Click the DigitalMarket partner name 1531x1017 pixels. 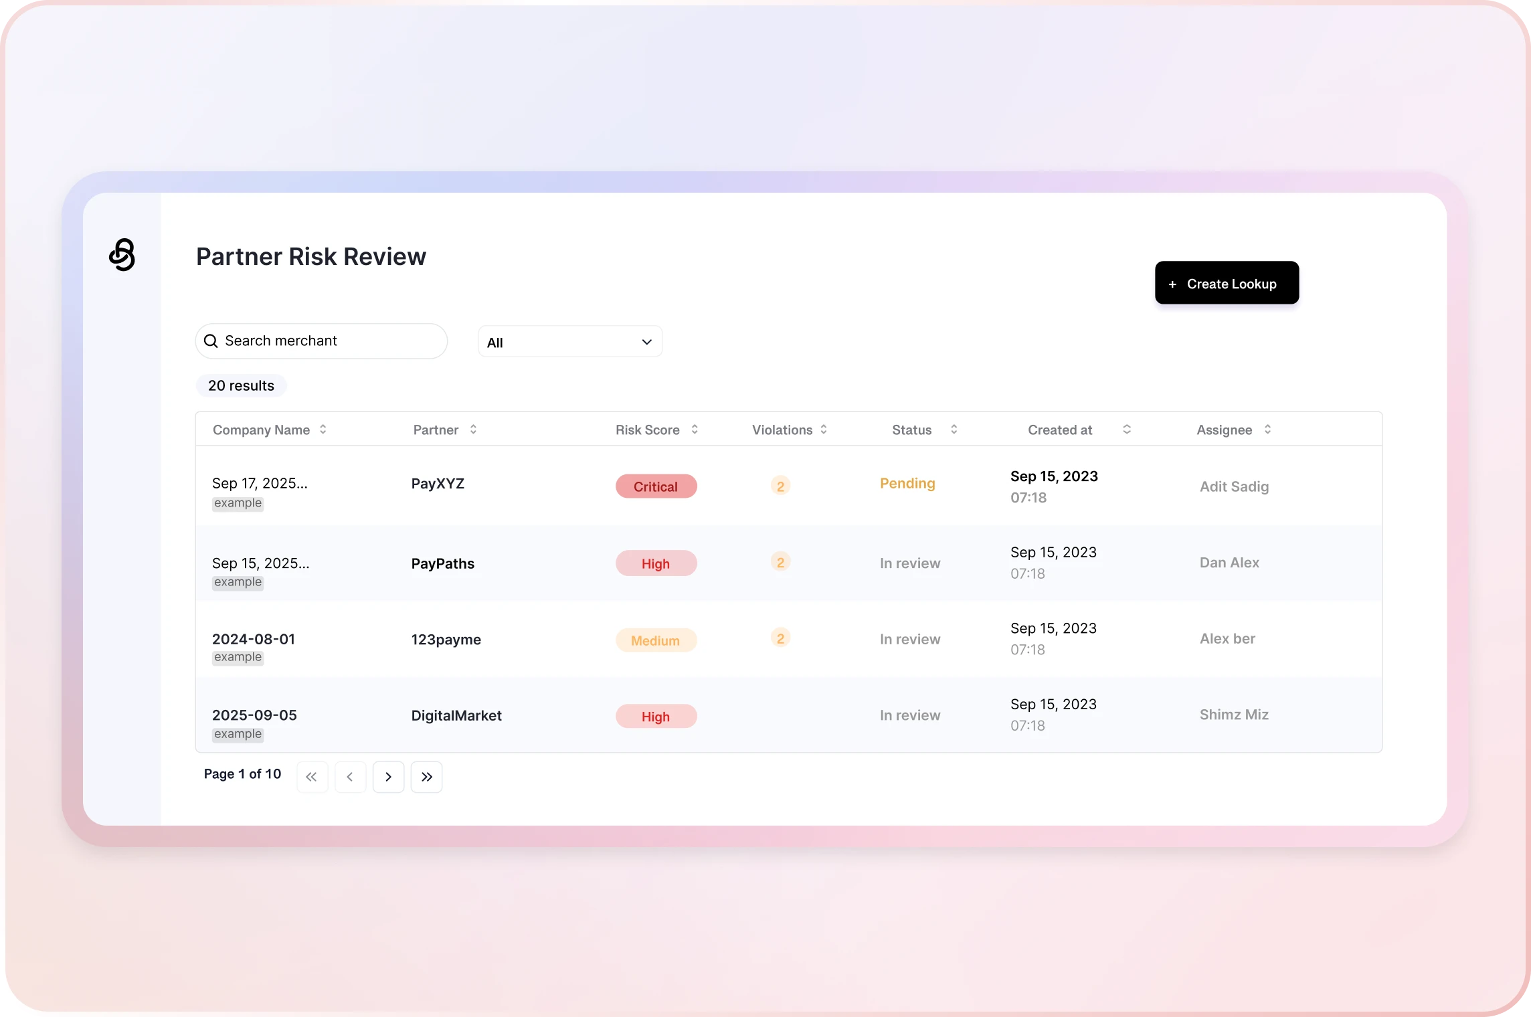(x=456, y=715)
